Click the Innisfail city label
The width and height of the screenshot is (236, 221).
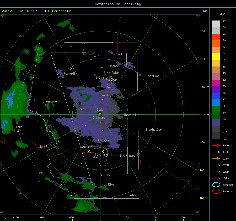(x=106, y=95)
